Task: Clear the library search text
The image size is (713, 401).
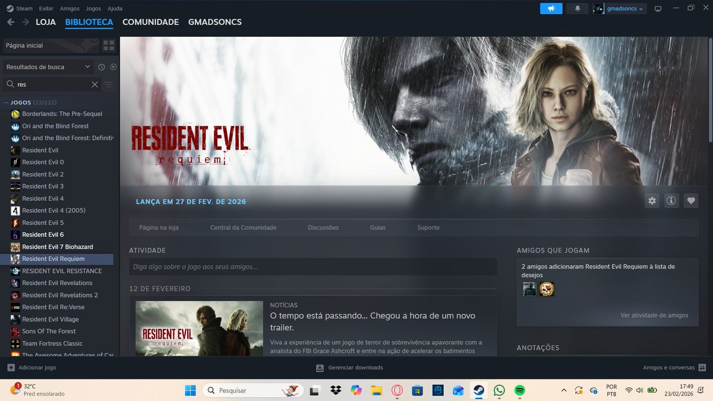Action: click(x=94, y=84)
